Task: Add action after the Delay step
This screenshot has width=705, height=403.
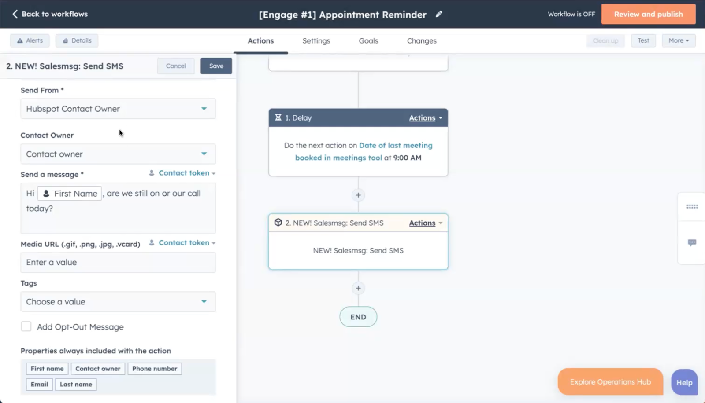Action: point(358,195)
